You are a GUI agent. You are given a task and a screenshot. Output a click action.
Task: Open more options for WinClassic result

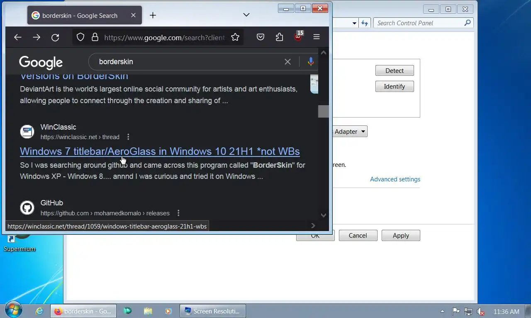(x=128, y=137)
